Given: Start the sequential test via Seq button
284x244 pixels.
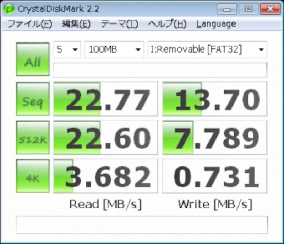Looking at the screenshot, I should coord(32,99).
